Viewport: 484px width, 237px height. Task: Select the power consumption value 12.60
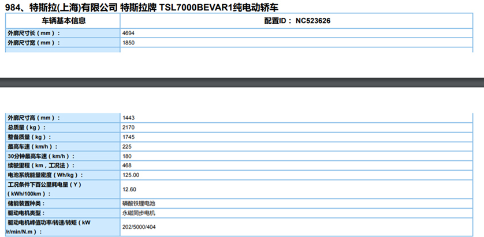click(x=129, y=189)
